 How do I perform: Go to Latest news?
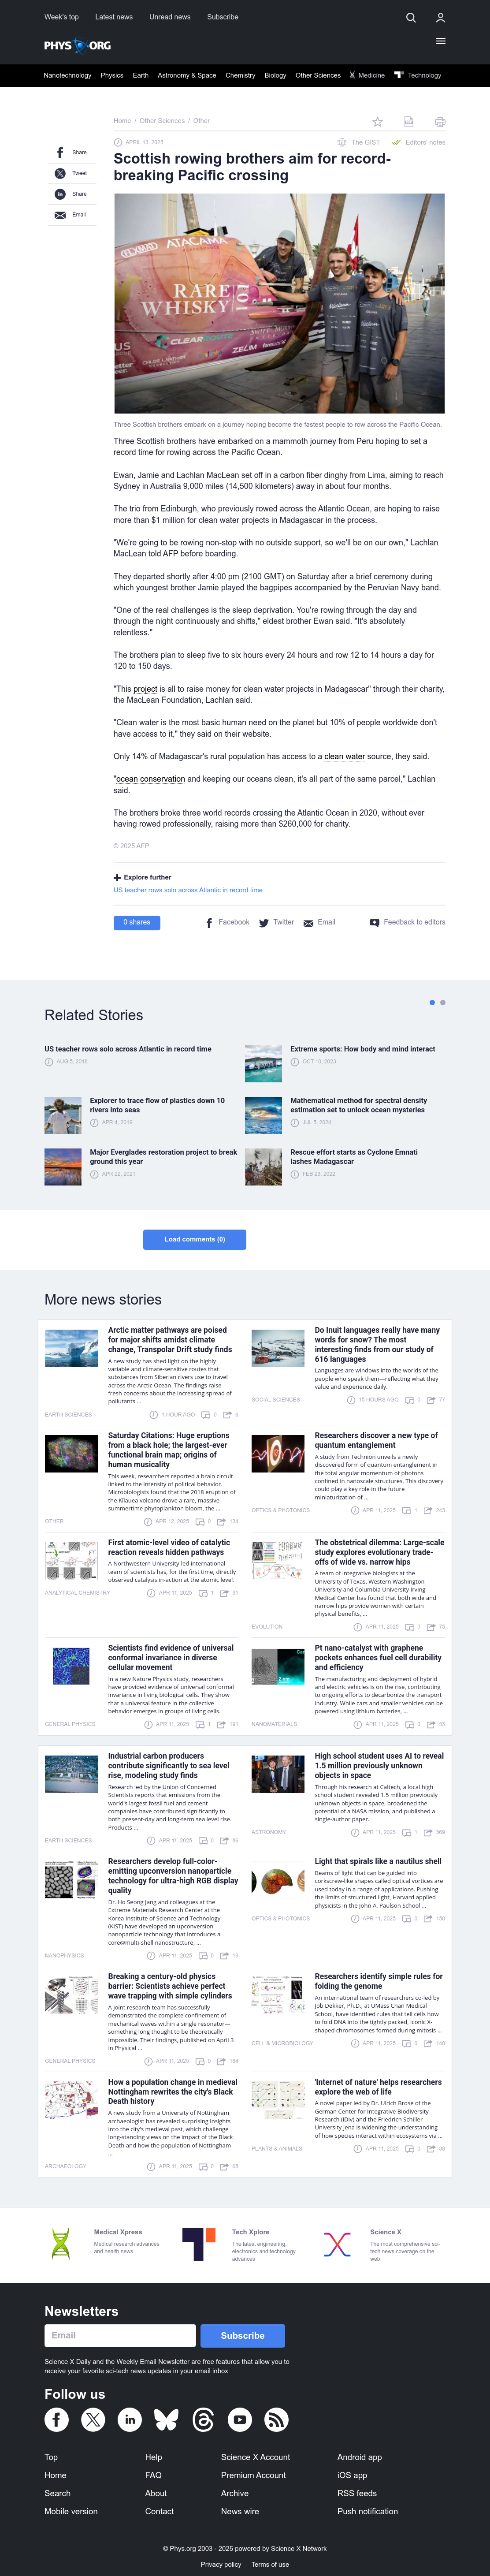pos(114,17)
